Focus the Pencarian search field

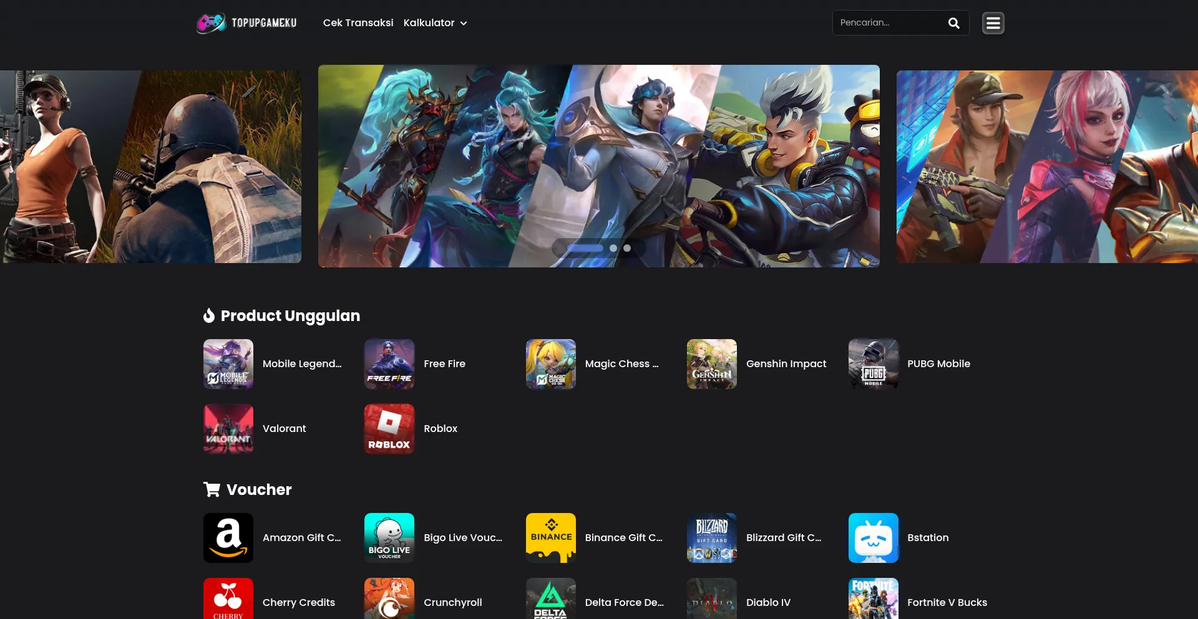[889, 23]
